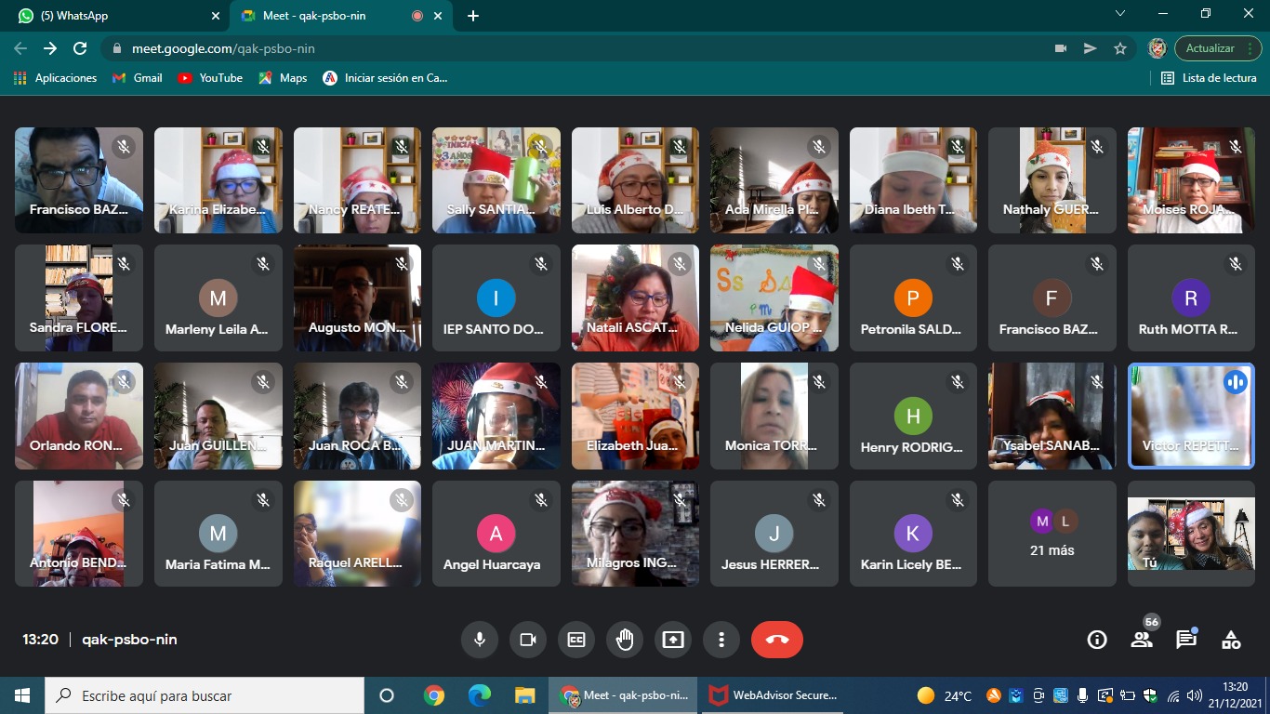Image resolution: width=1270 pixels, height=714 pixels.
Task: Open the three-dot more options menu
Action: click(x=721, y=640)
